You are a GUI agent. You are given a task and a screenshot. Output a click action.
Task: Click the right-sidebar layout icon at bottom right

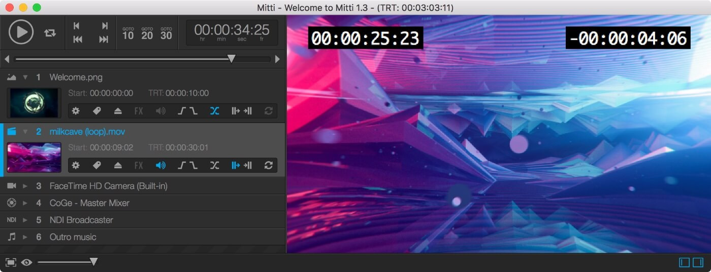pyautogui.click(x=698, y=262)
